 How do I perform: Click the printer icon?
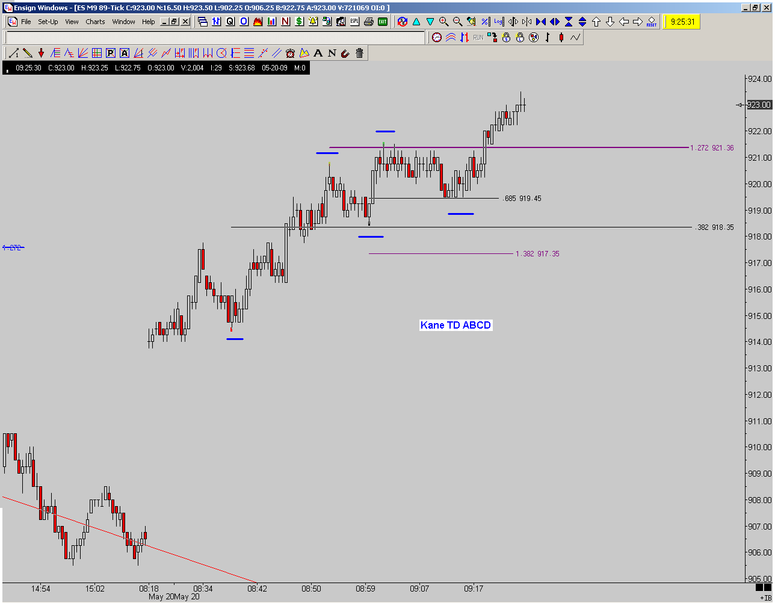(369, 22)
